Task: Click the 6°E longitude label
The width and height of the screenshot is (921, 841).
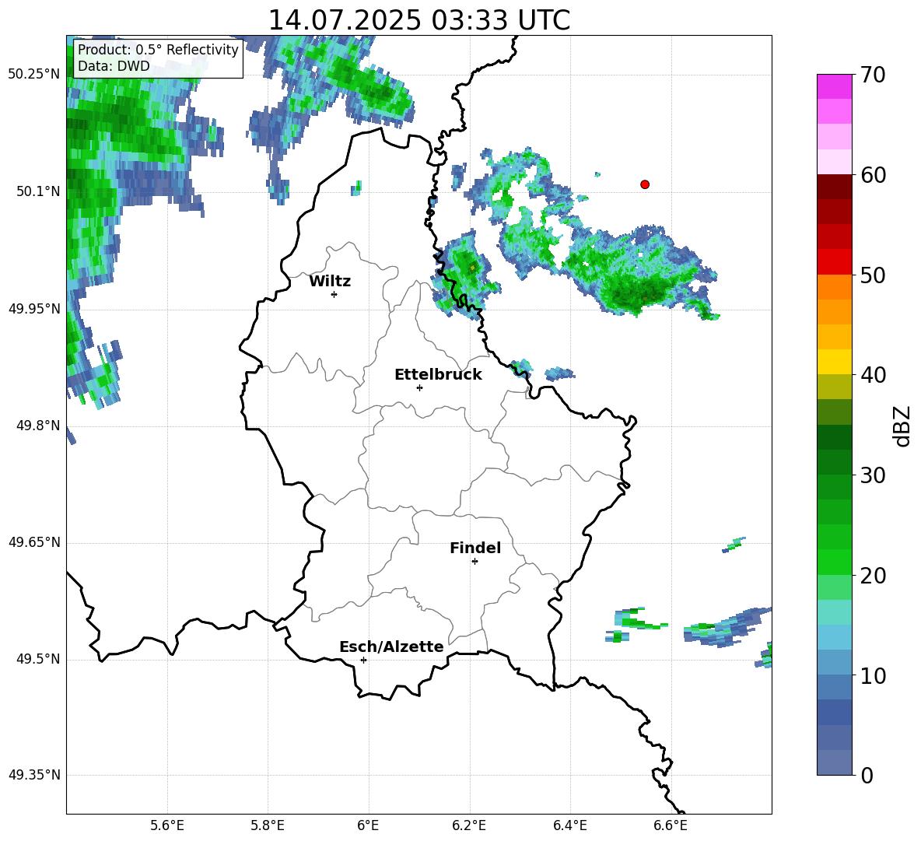Action: (368, 825)
